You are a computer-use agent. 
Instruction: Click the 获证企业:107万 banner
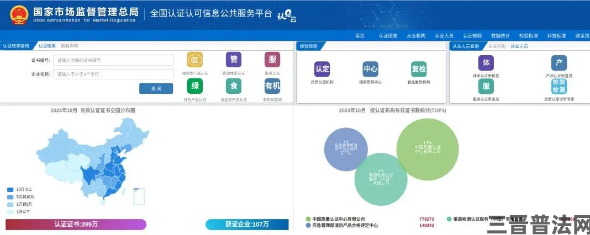click(x=247, y=225)
